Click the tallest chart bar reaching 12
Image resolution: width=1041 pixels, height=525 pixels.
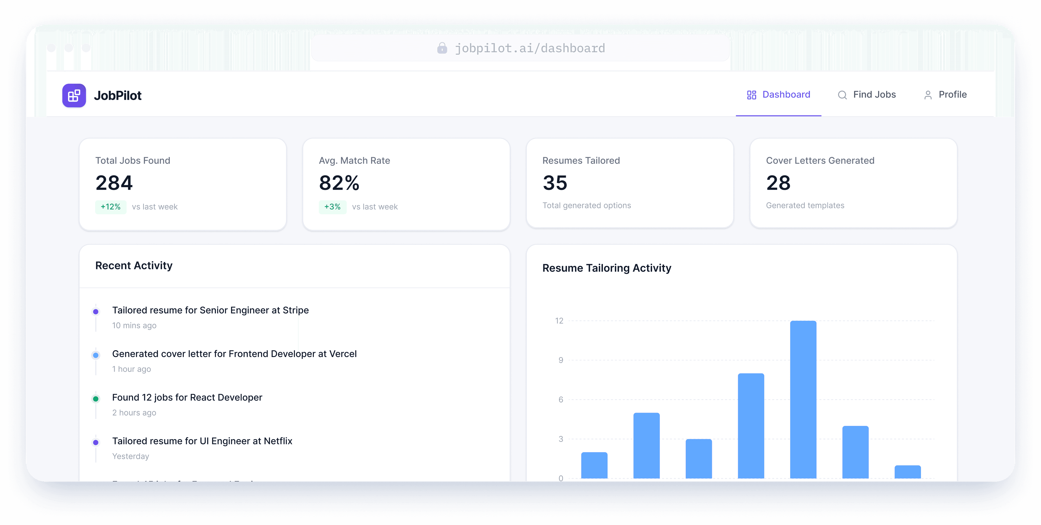click(803, 400)
